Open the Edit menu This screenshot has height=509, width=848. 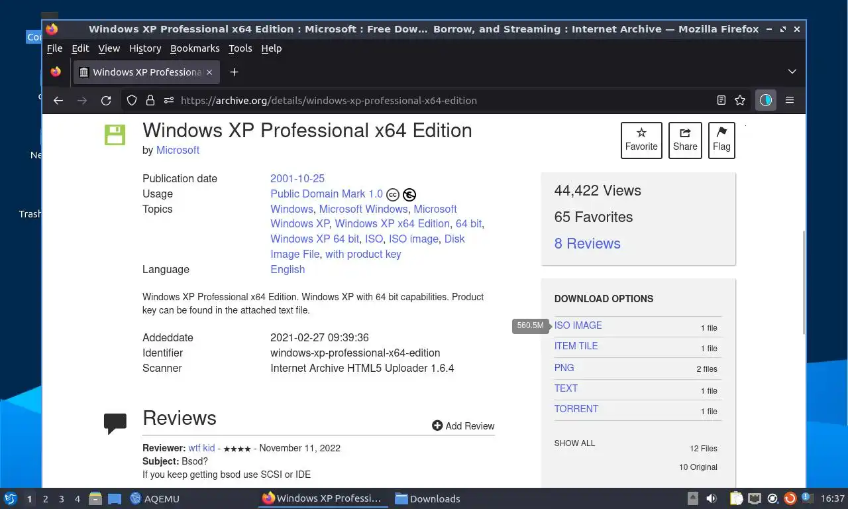(x=80, y=48)
